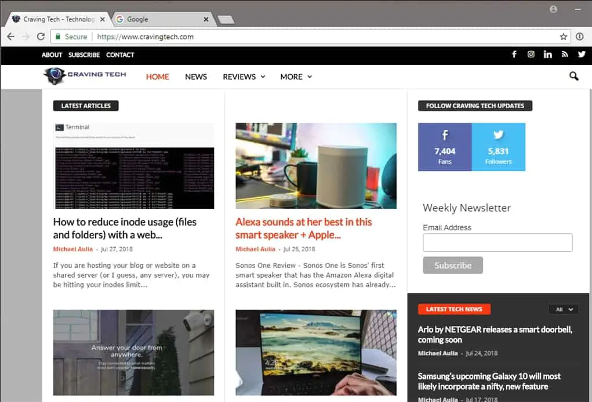Click Michael Aulia author link under Alexa article

coord(255,249)
